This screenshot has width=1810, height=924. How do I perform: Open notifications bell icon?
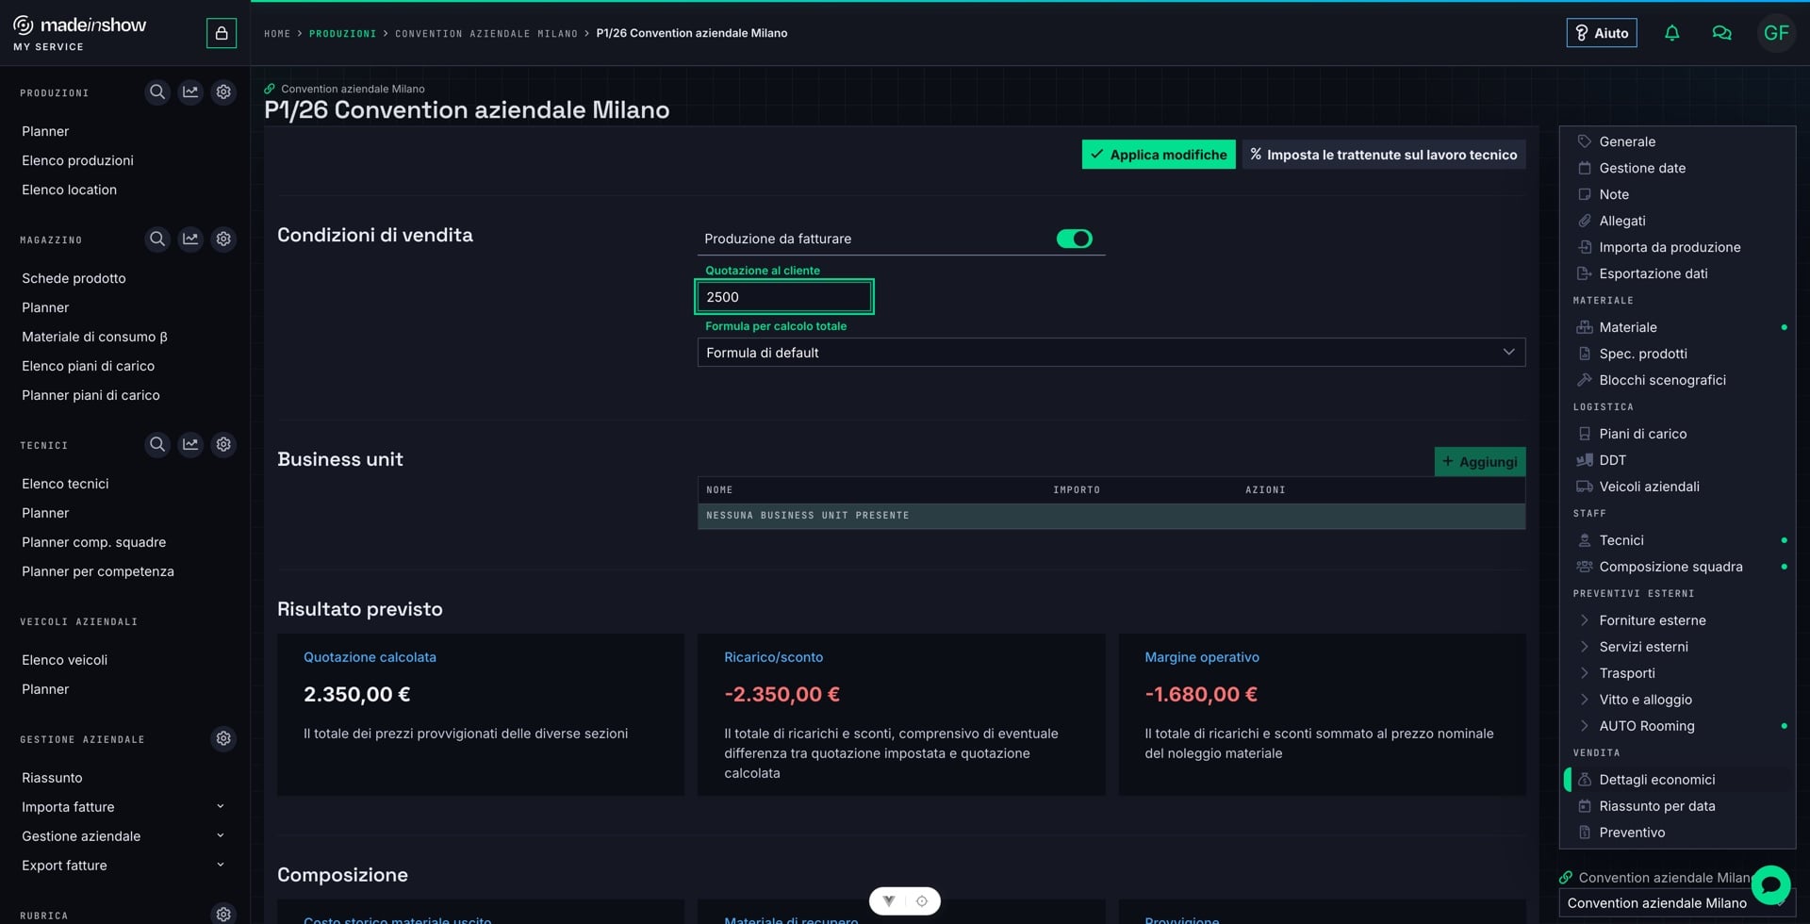1671,33
